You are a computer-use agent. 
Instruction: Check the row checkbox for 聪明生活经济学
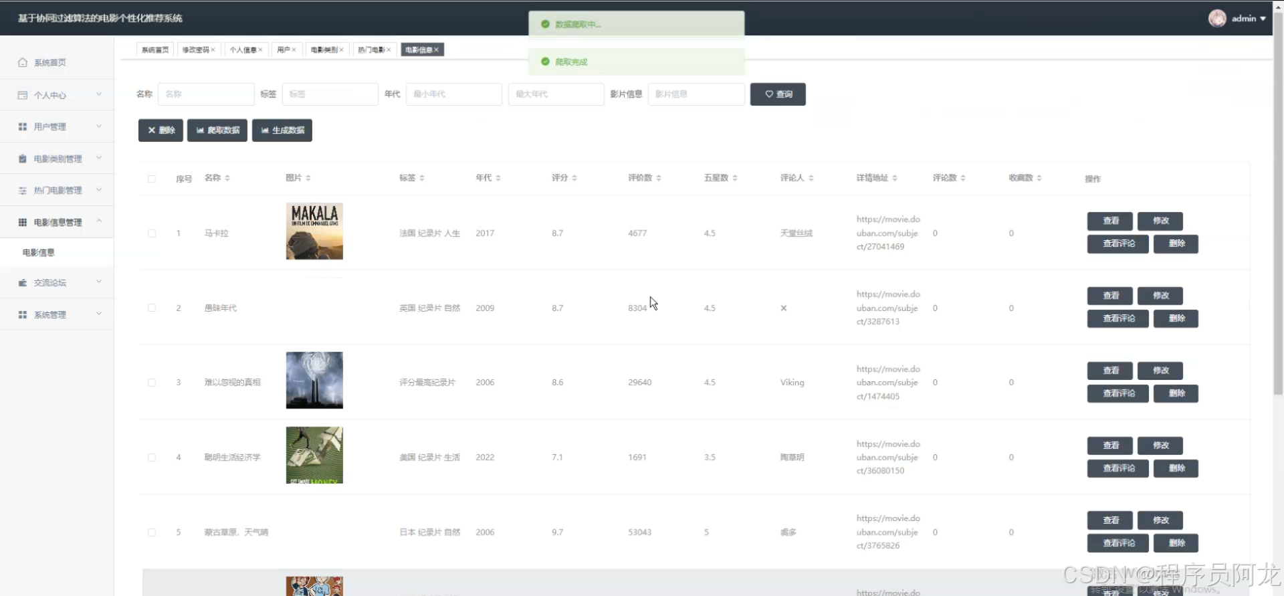pos(152,458)
